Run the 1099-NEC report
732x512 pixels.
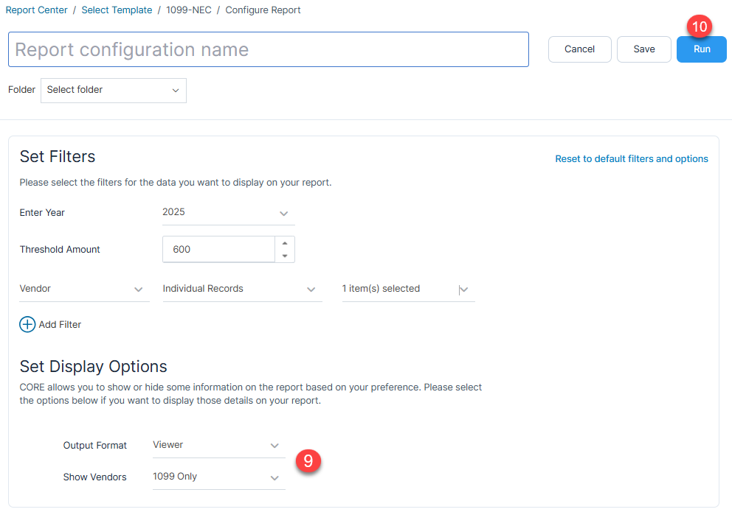700,49
